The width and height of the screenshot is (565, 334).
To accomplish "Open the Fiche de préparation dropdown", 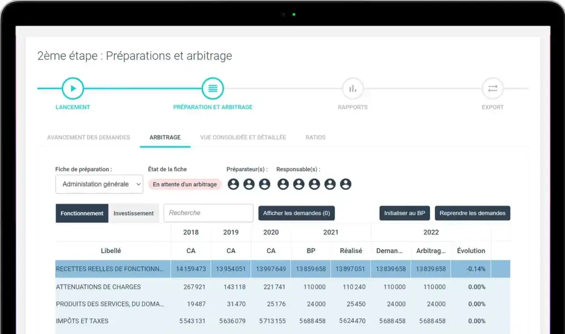I will tap(99, 184).
